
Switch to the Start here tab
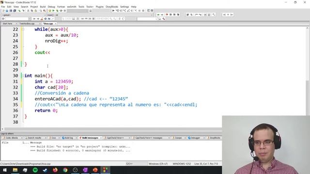8,24
